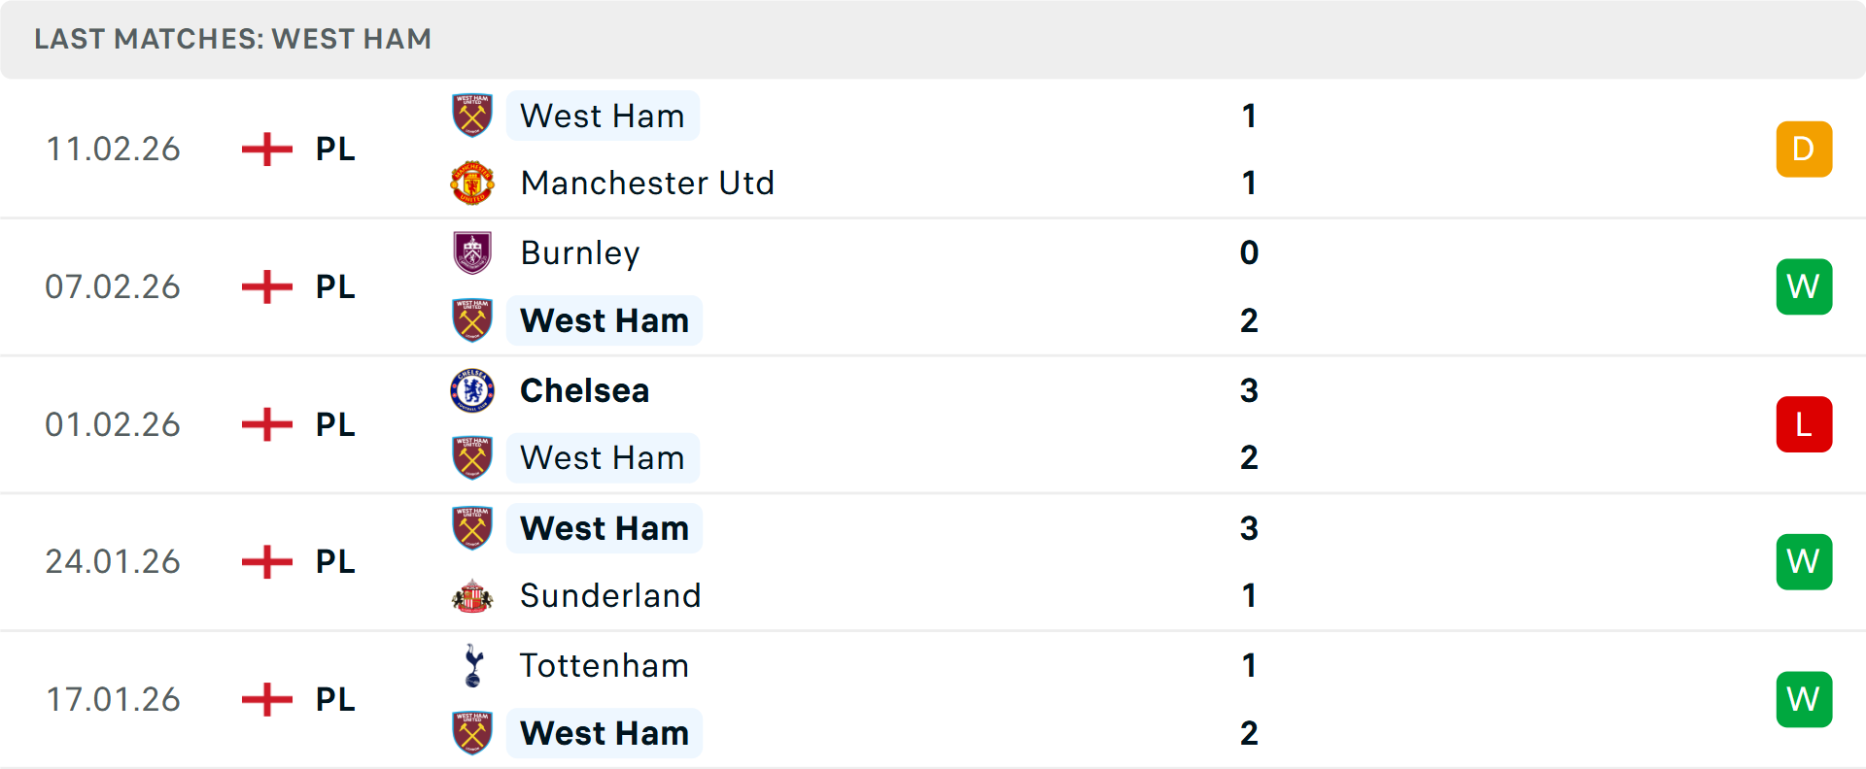Select the Tottenham club crest
The image size is (1866, 769).
pos(472,666)
